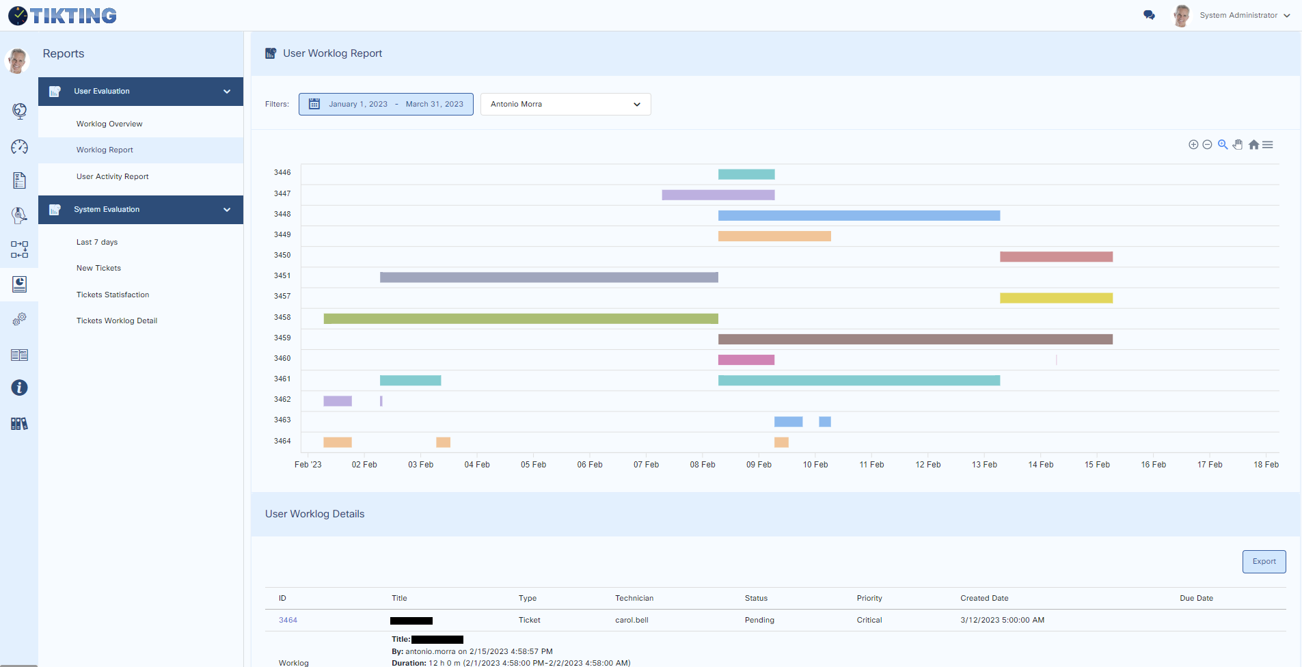Activate the chart panning hand tool
Image resolution: width=1302 pixels, height=667 pixels.
(1238, 145)
